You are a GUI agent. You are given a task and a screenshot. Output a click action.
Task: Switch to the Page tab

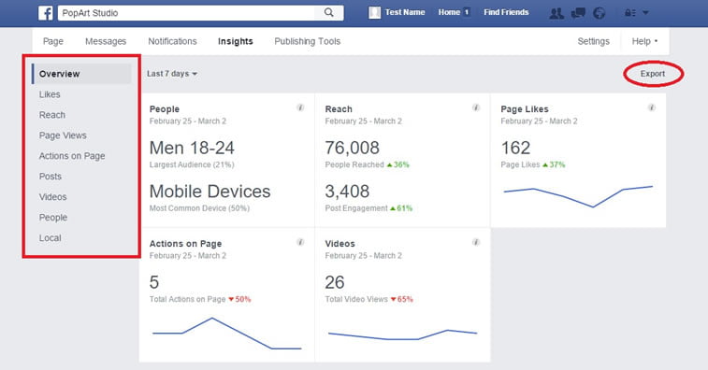click(52, 41)
